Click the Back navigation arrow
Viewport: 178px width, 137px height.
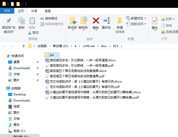(x=5, y=46)
